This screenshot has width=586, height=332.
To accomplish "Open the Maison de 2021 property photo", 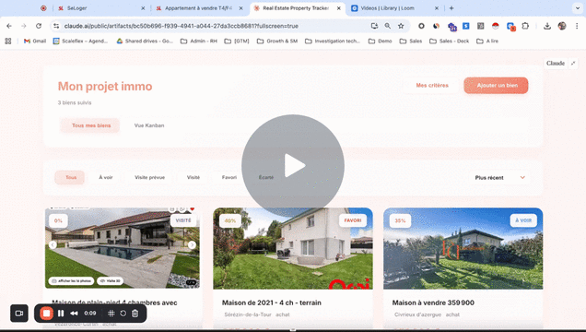I will (x=293, y=249).
